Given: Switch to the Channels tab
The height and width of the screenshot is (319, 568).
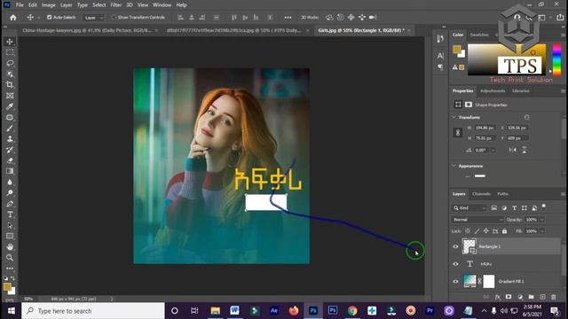Looking at the screenshot, I should [x=481, y=194].
